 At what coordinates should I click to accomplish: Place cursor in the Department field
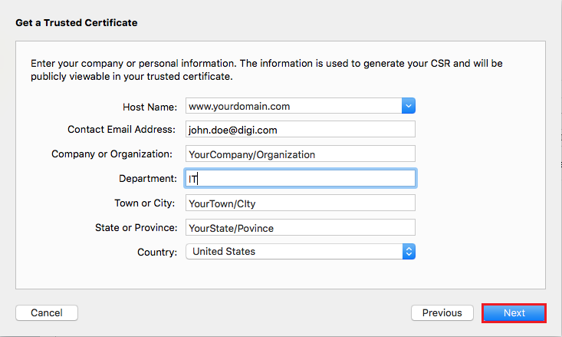[300, 178]
